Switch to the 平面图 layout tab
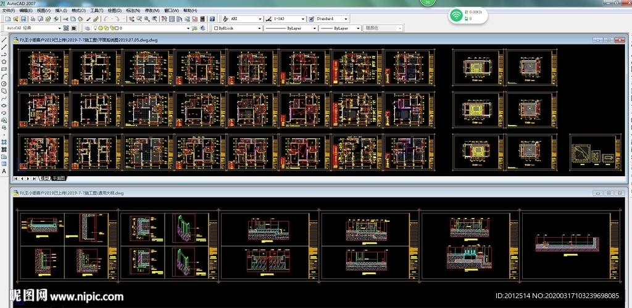The image size is (632, 308). pyautogui.click(x=59, y=178)
